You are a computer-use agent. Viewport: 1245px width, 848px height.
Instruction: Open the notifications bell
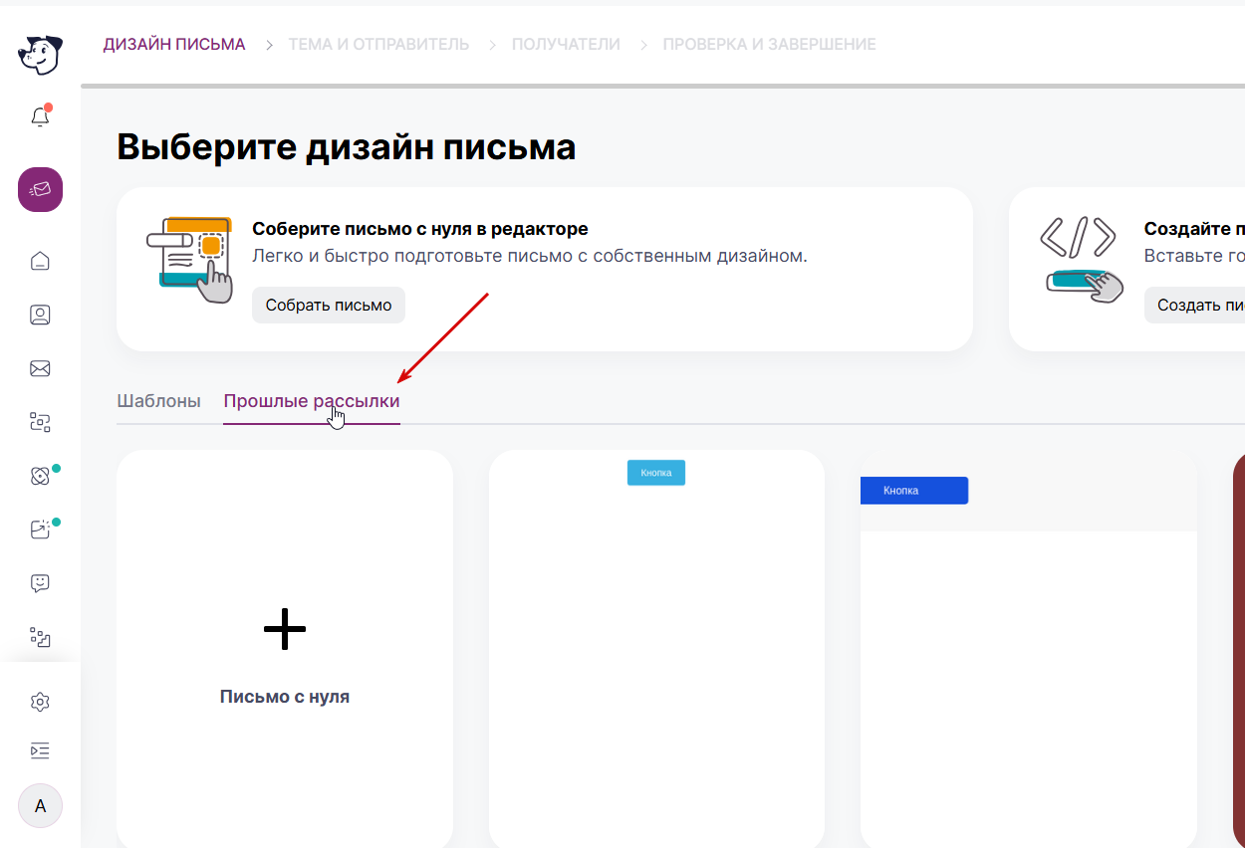click(x=40, y=116)
